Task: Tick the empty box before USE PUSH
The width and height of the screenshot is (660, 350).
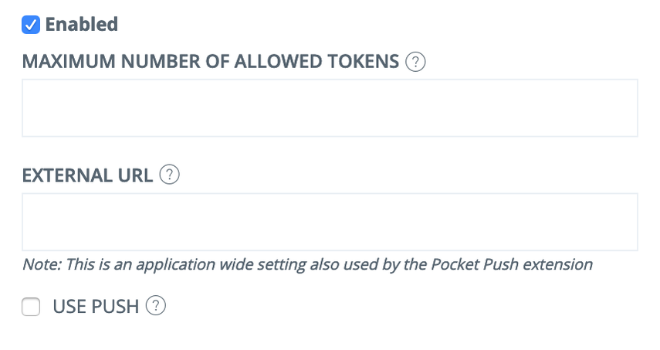Action: coord(31,308)
